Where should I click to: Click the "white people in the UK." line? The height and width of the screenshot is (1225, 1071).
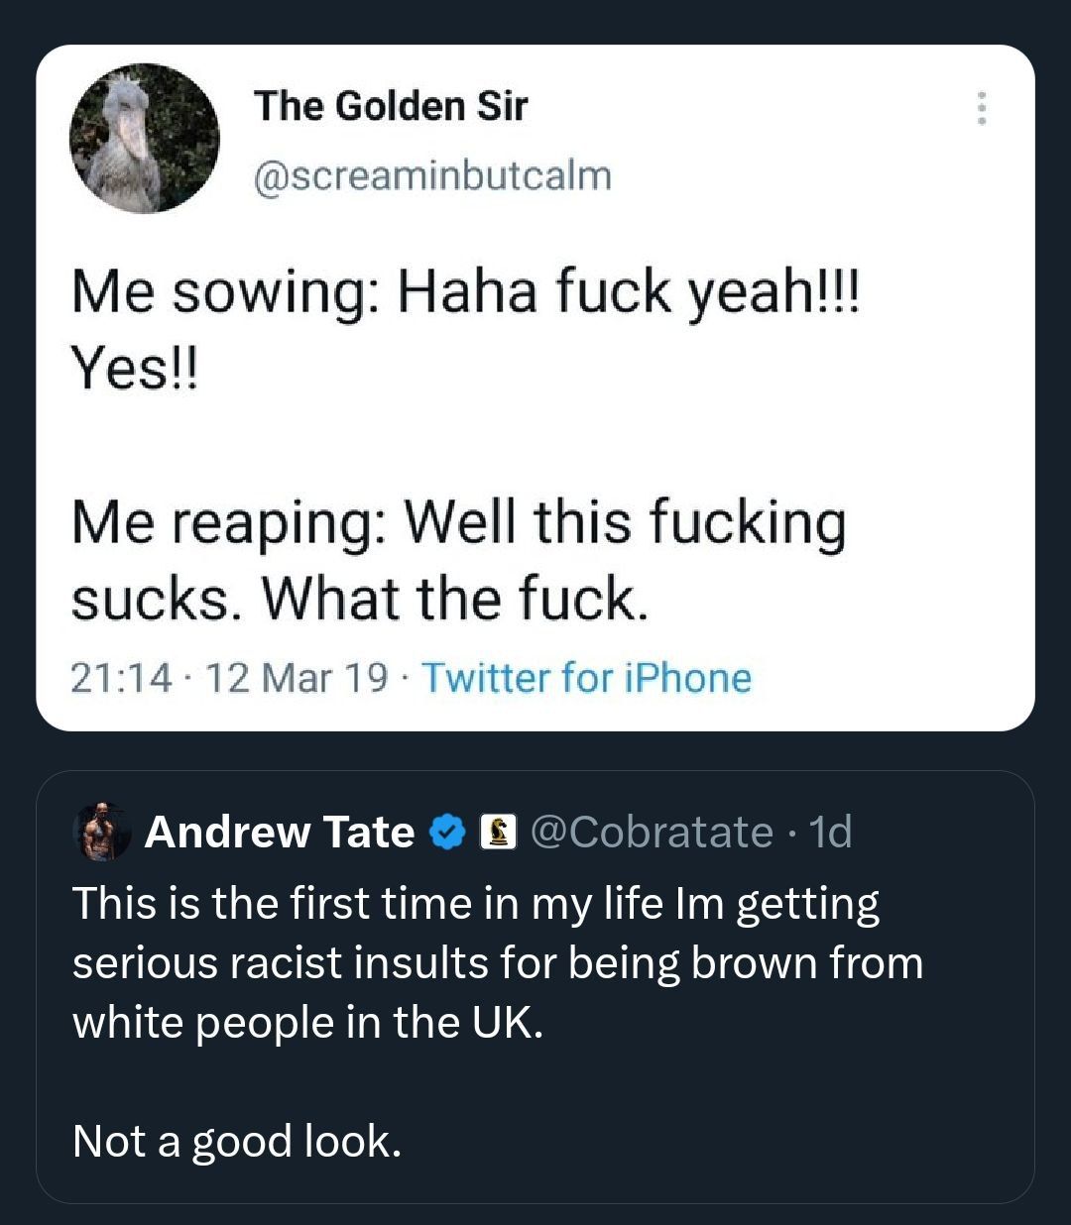pos(307,1023)
